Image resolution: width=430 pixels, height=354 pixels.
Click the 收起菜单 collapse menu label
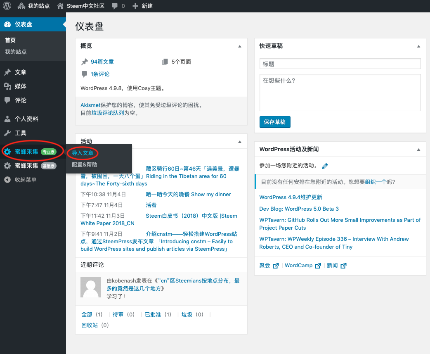26,180
